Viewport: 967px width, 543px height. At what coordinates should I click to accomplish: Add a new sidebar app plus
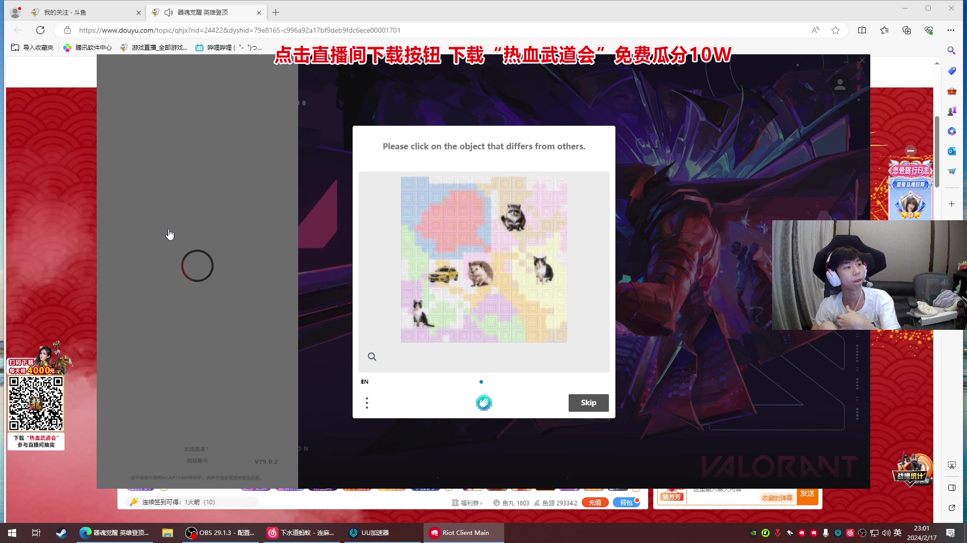951,204
